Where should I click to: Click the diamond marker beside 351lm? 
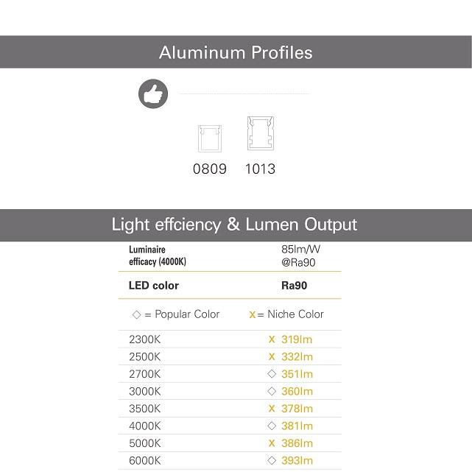tap(272, 374)
